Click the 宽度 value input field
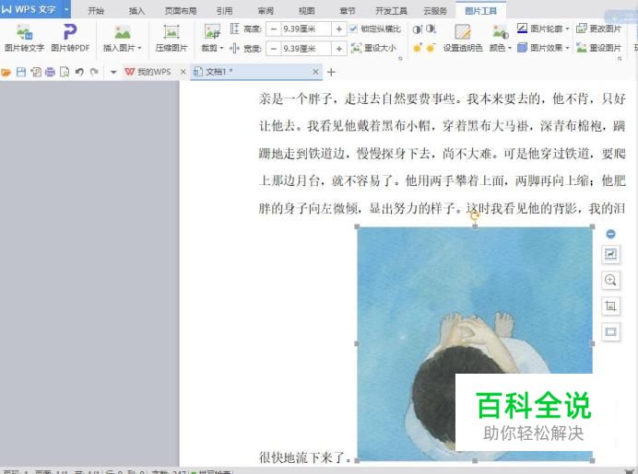Image resolution: width=638 pixels, height=474 pixels. (x=305, y=49)
